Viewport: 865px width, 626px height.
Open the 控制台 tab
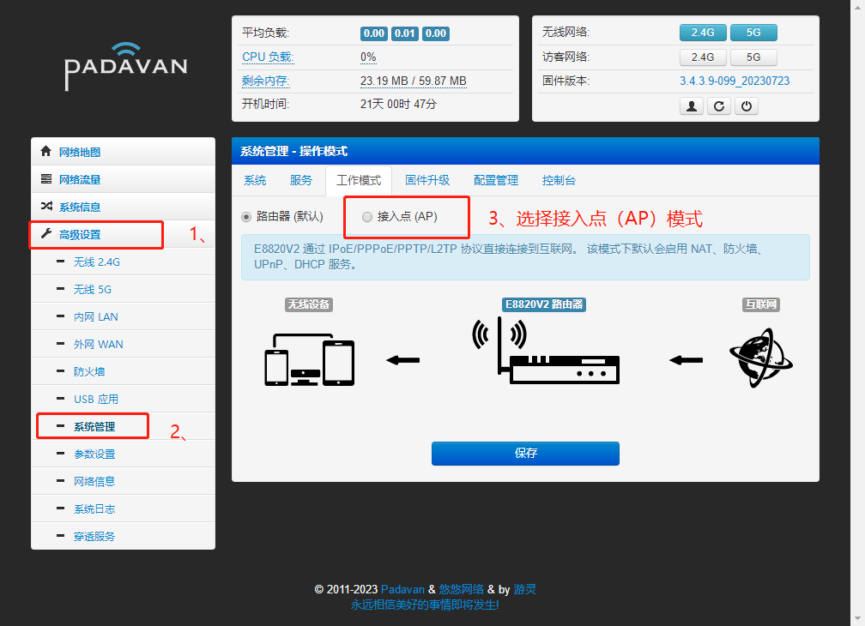click(x=559, y=180)
